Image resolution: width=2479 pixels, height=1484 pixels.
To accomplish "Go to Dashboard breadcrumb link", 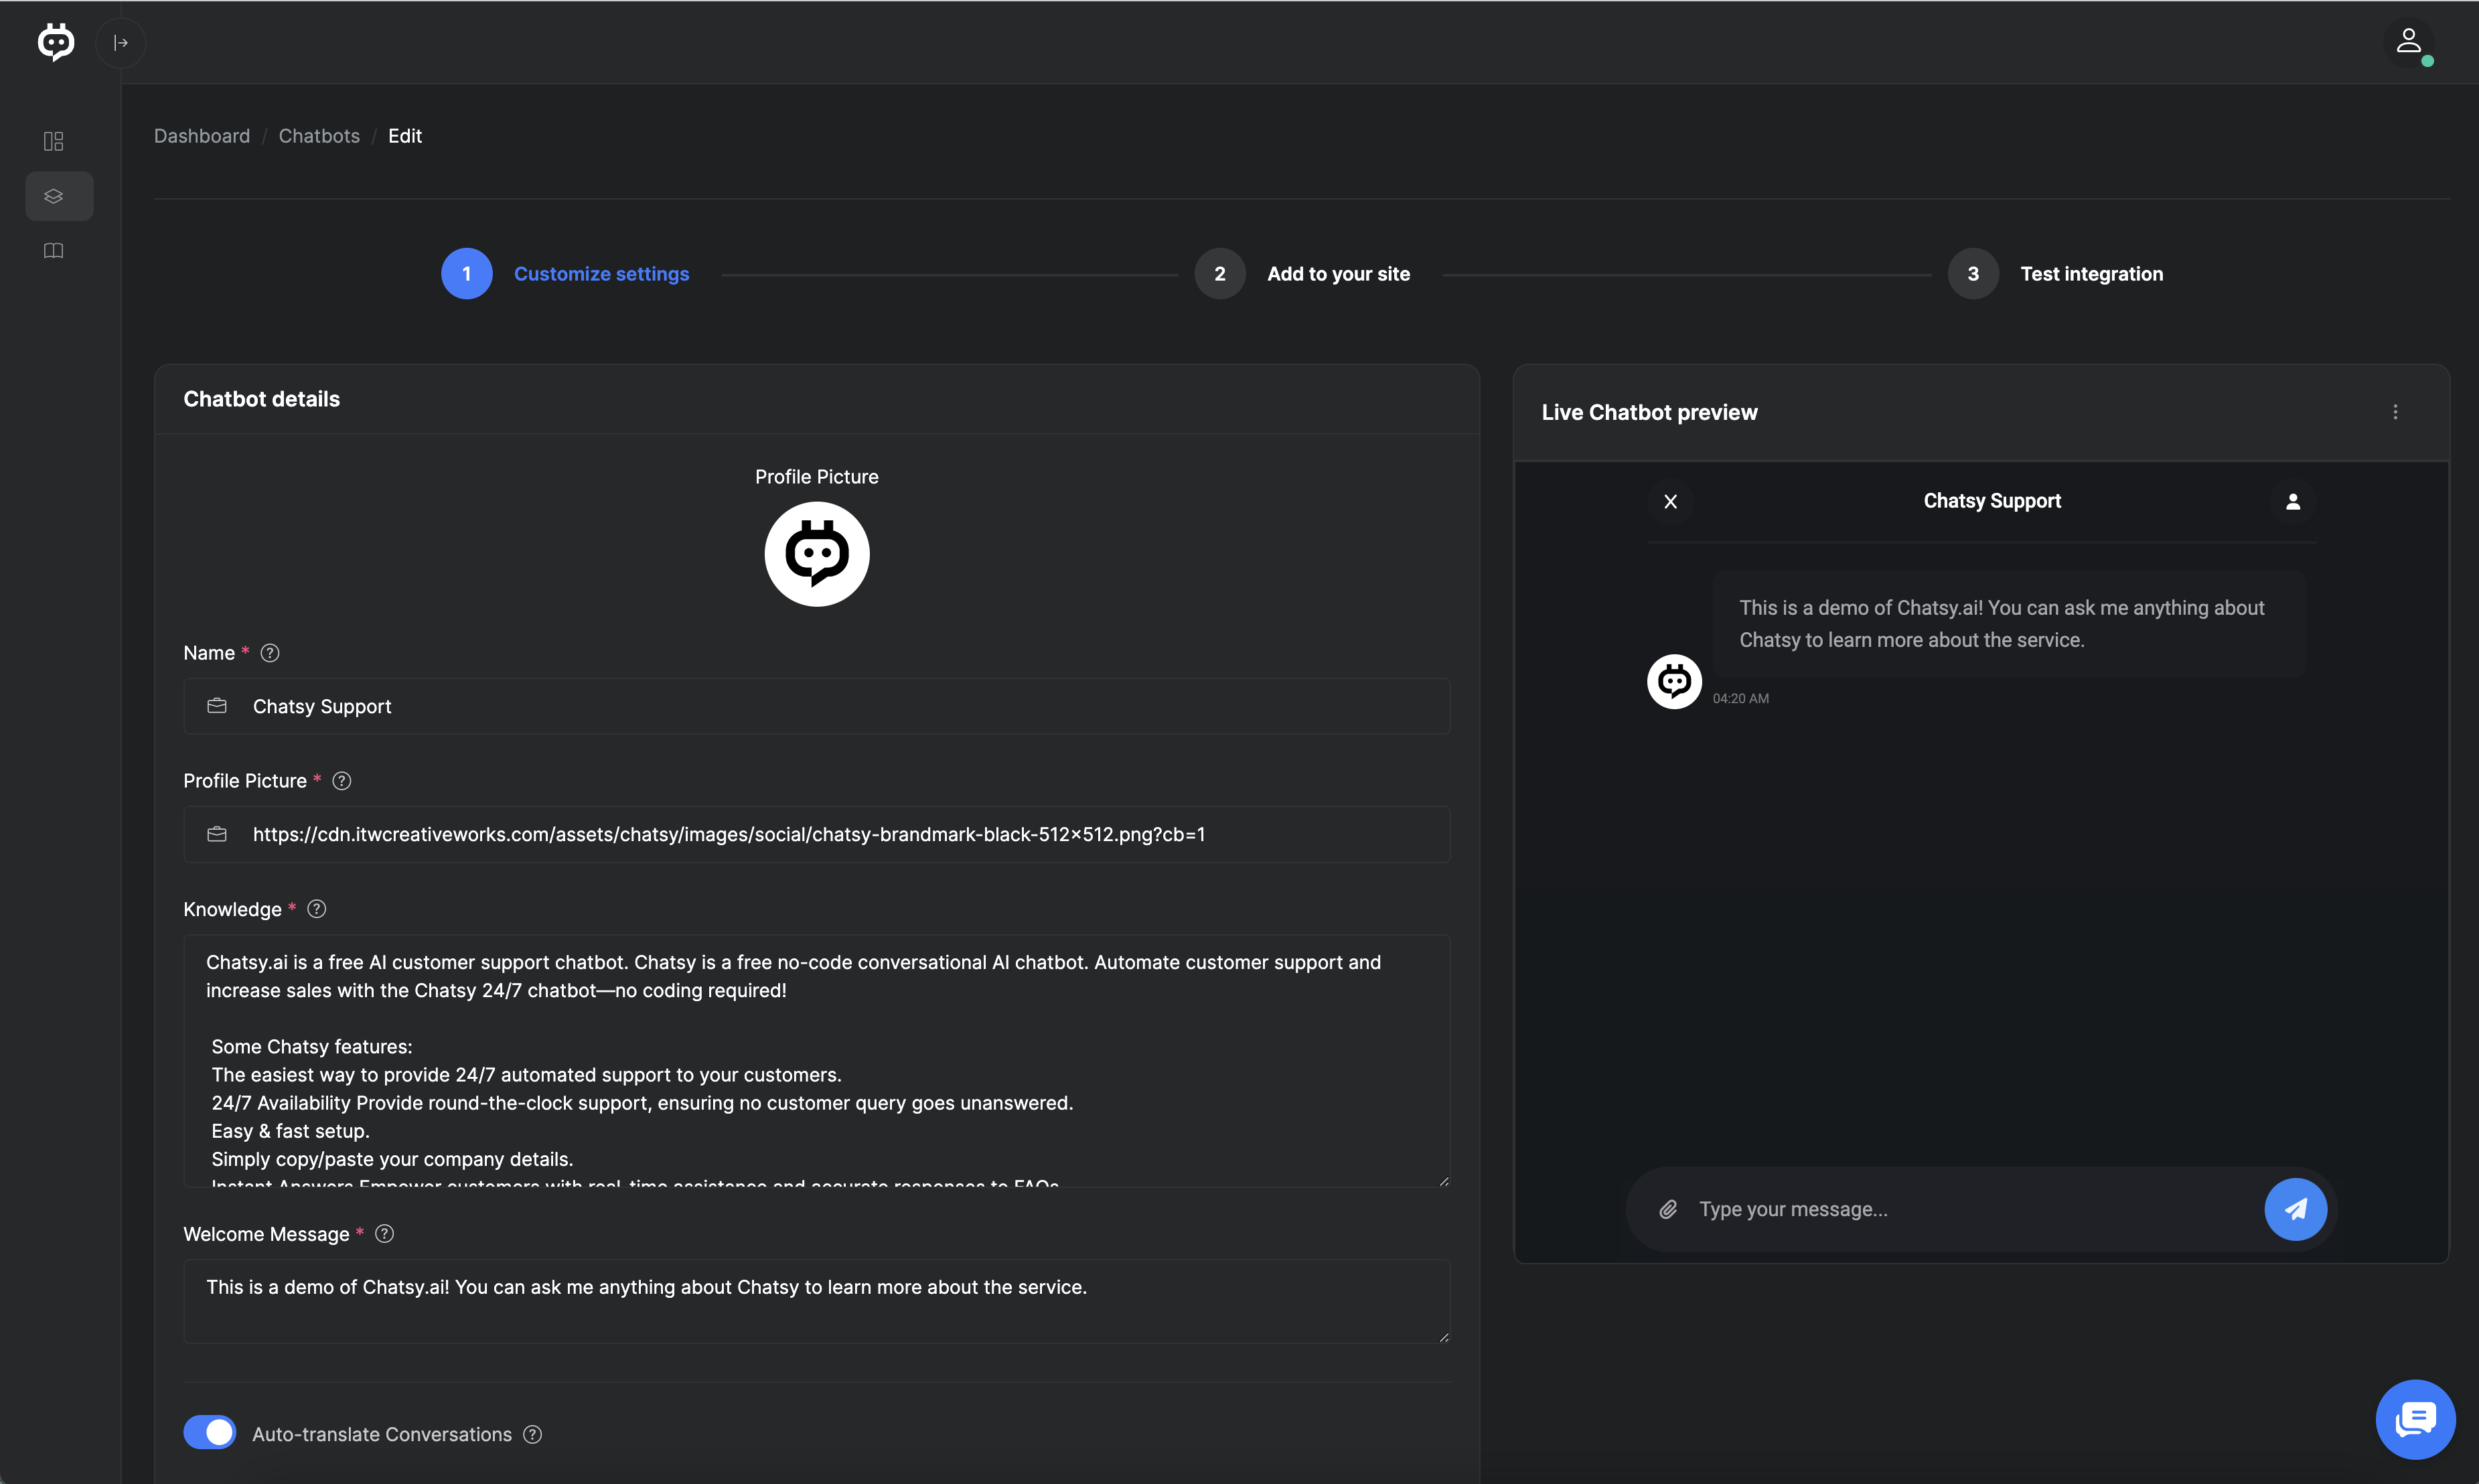I will (202, 136).
